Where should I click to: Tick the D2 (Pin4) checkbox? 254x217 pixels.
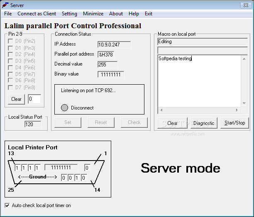point(10,54)
